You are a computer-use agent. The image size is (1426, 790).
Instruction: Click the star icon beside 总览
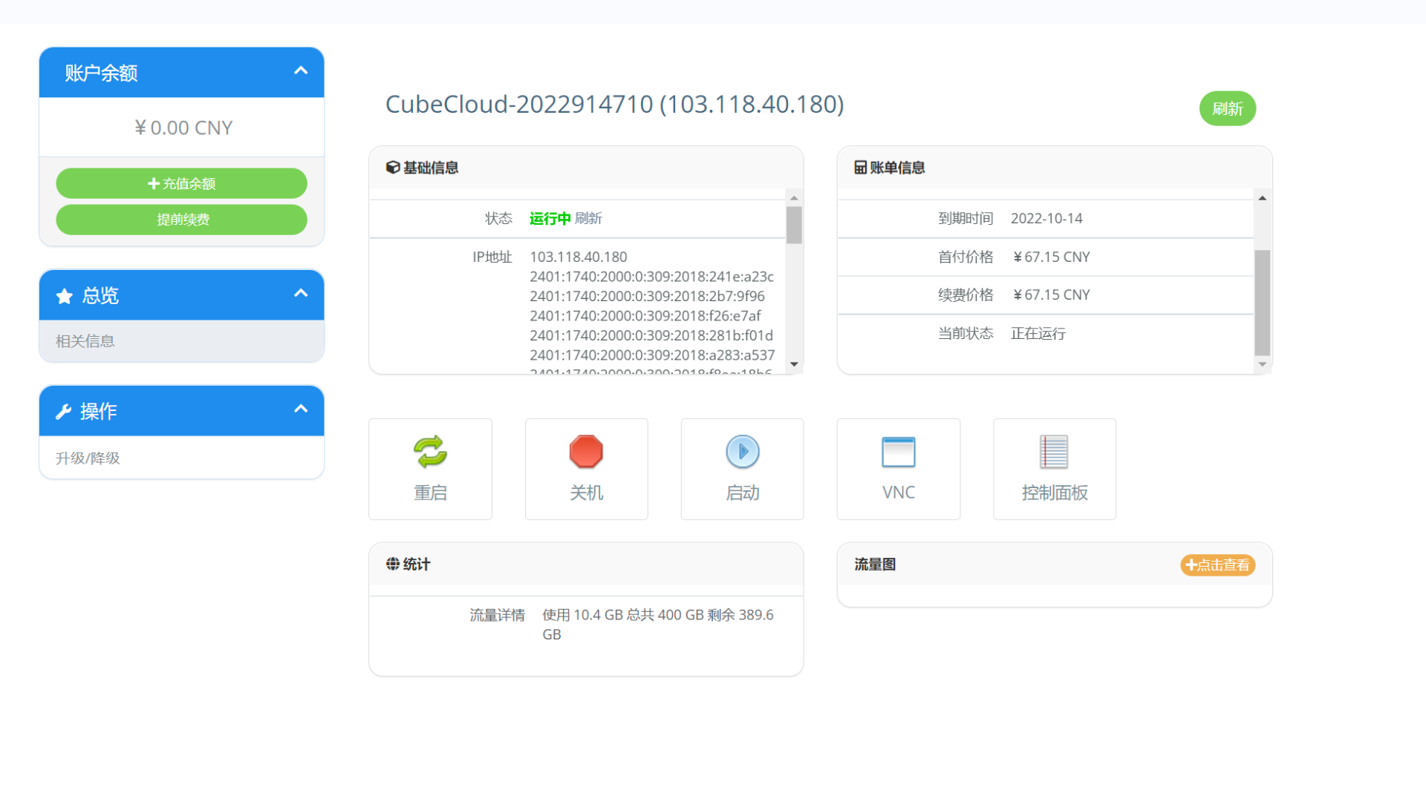pos(65,296)
